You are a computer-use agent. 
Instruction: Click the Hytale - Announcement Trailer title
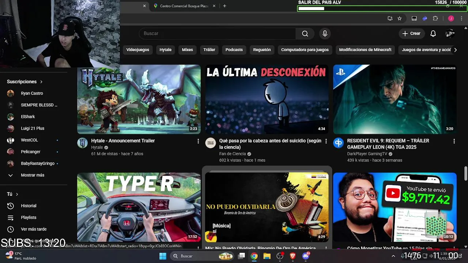pos(123,141)
